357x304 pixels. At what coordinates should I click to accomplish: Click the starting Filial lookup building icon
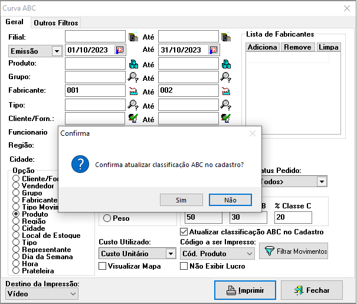133,37
